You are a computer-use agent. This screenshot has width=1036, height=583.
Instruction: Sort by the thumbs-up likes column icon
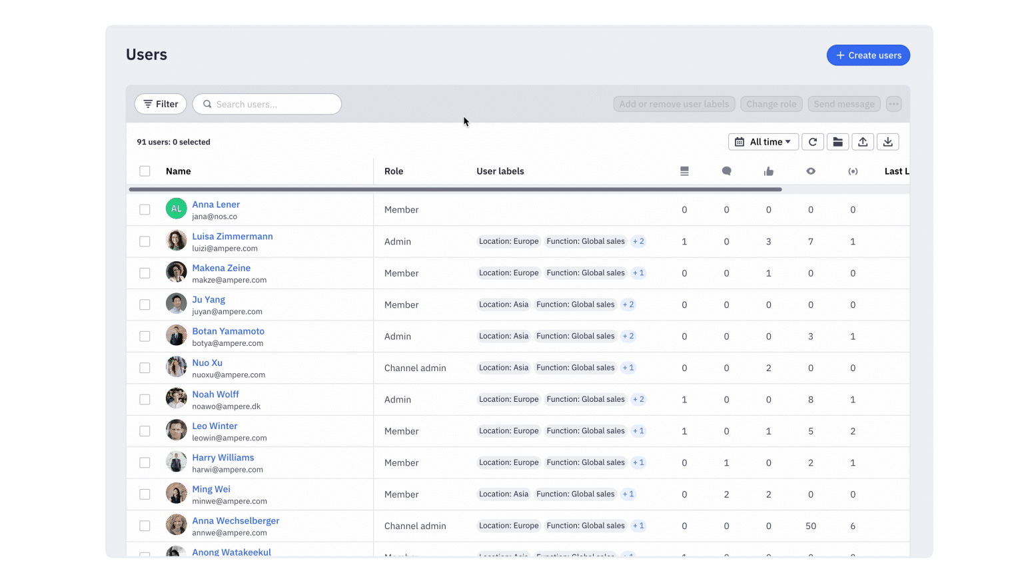768,171
